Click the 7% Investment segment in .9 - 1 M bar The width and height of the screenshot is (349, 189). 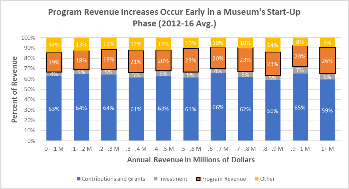pos(300,70)
